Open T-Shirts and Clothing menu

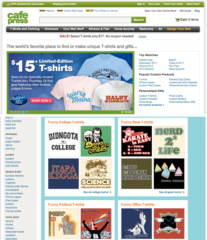[25, 29]
